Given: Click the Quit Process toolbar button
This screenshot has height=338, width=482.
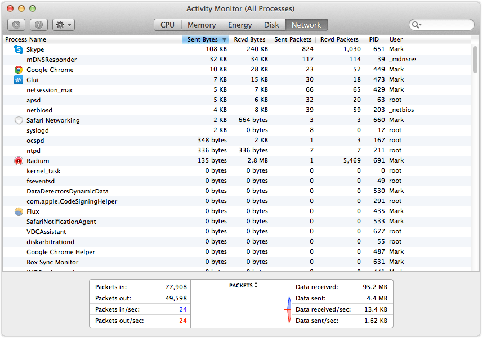Looking at the screenshot, I should tap(16, 25).
